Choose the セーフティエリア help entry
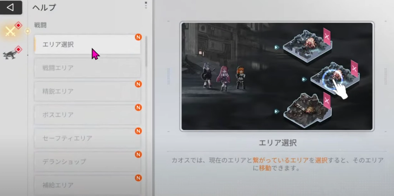Image resolution: width=394 pixels, height=196 pixels. (x=87, y=138)
